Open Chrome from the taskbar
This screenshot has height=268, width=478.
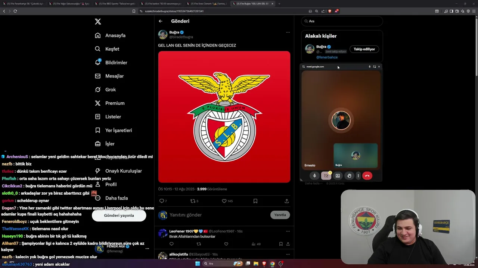pos(272,264)
